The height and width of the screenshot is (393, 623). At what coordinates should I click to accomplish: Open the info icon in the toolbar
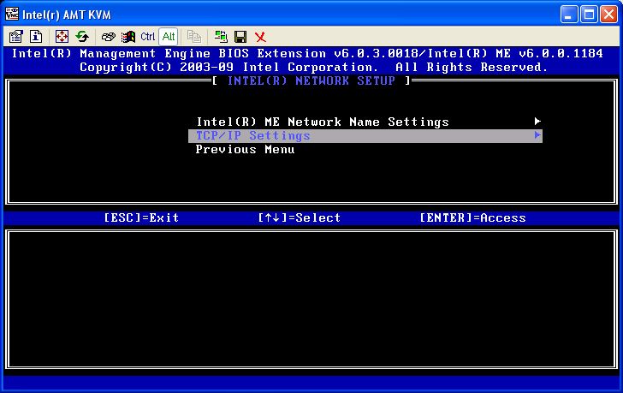pos(36,37)
